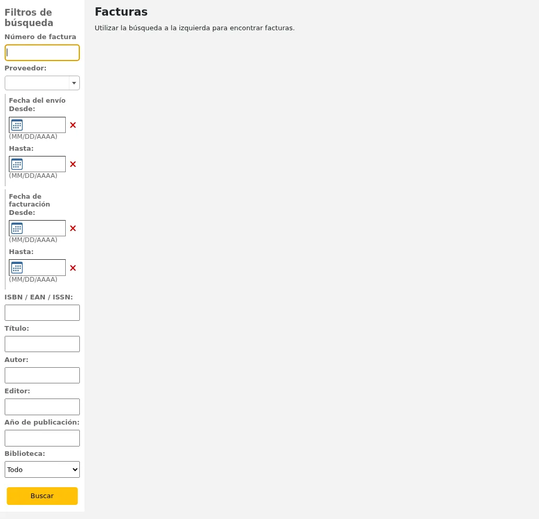
Task: Click the Buscar button
Action: (42, 496)
